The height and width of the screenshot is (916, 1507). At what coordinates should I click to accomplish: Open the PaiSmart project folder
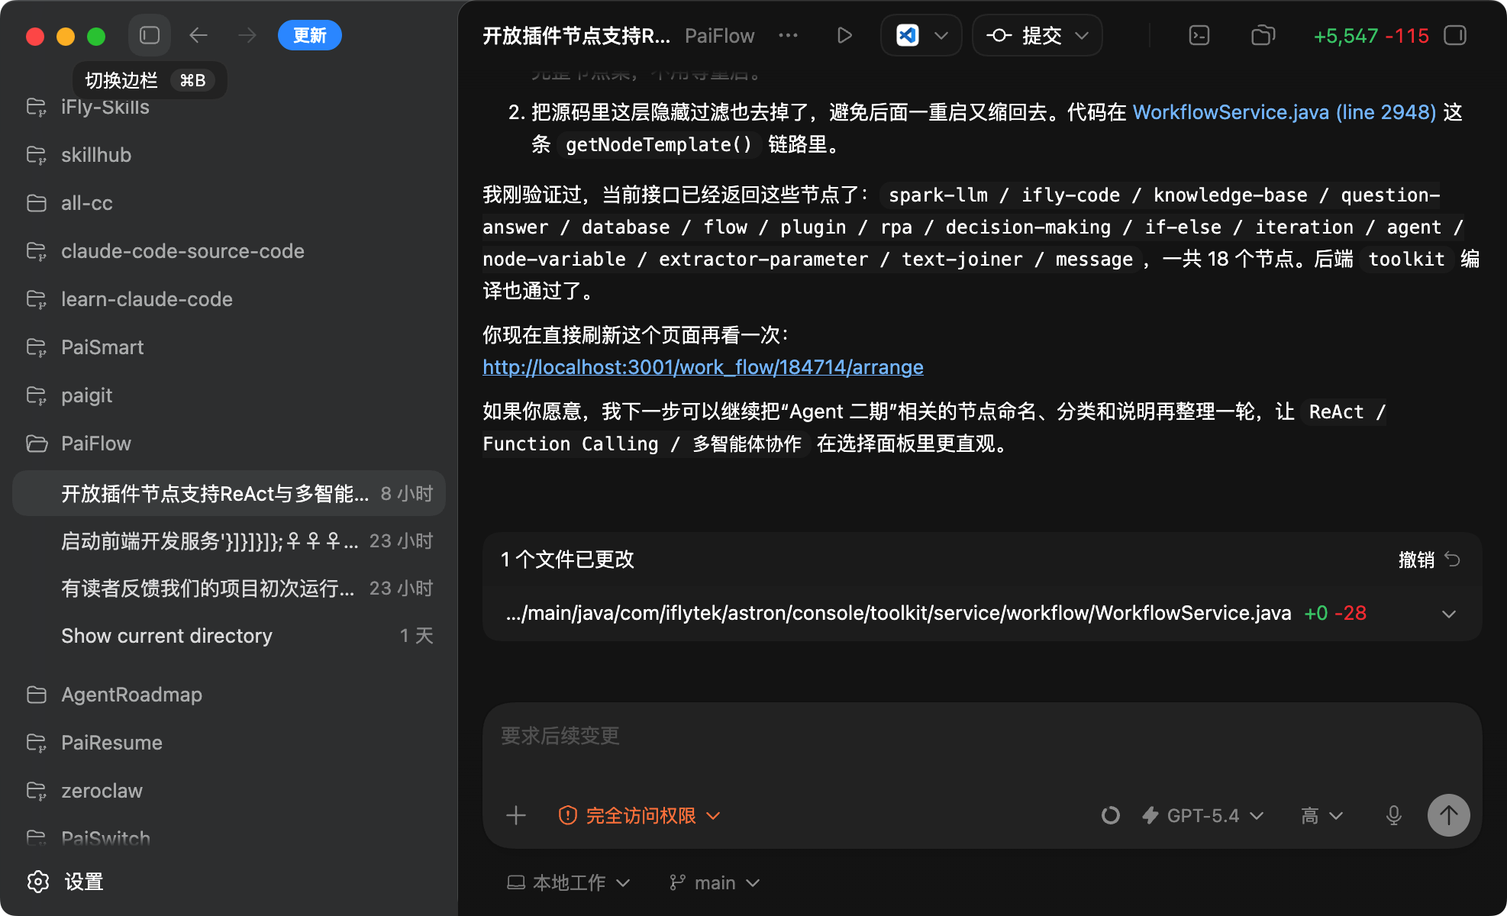pyautogui.click(x=102, y=347)
